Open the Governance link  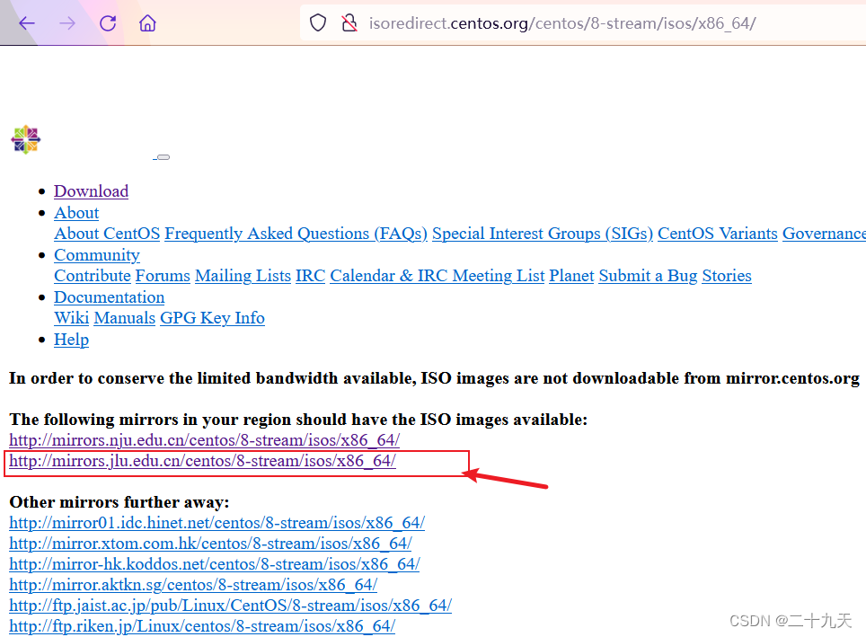824,234
